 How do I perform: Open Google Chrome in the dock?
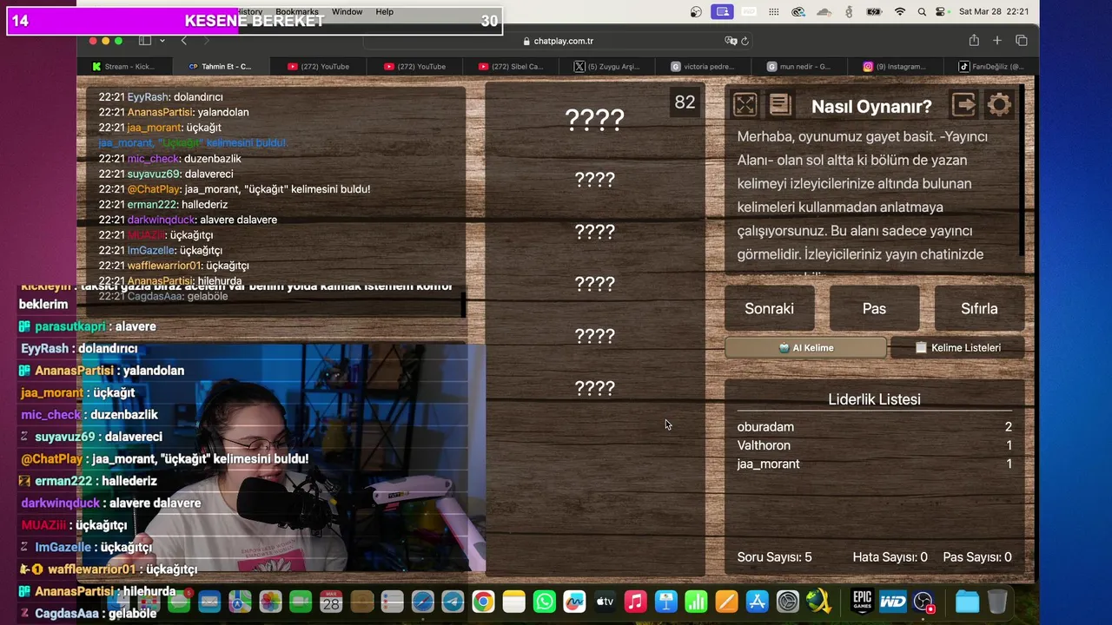pyautogui.click(x=483, y=601)
